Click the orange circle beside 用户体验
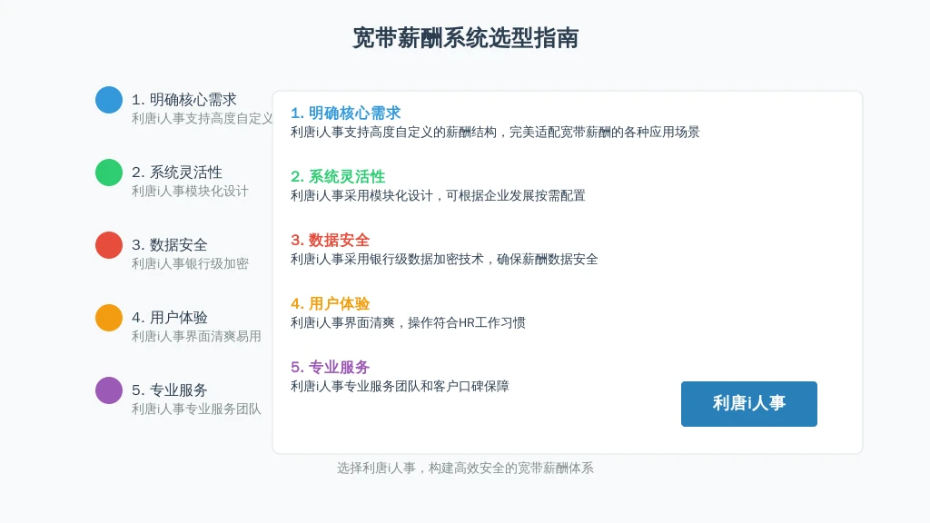 [109, 318]
